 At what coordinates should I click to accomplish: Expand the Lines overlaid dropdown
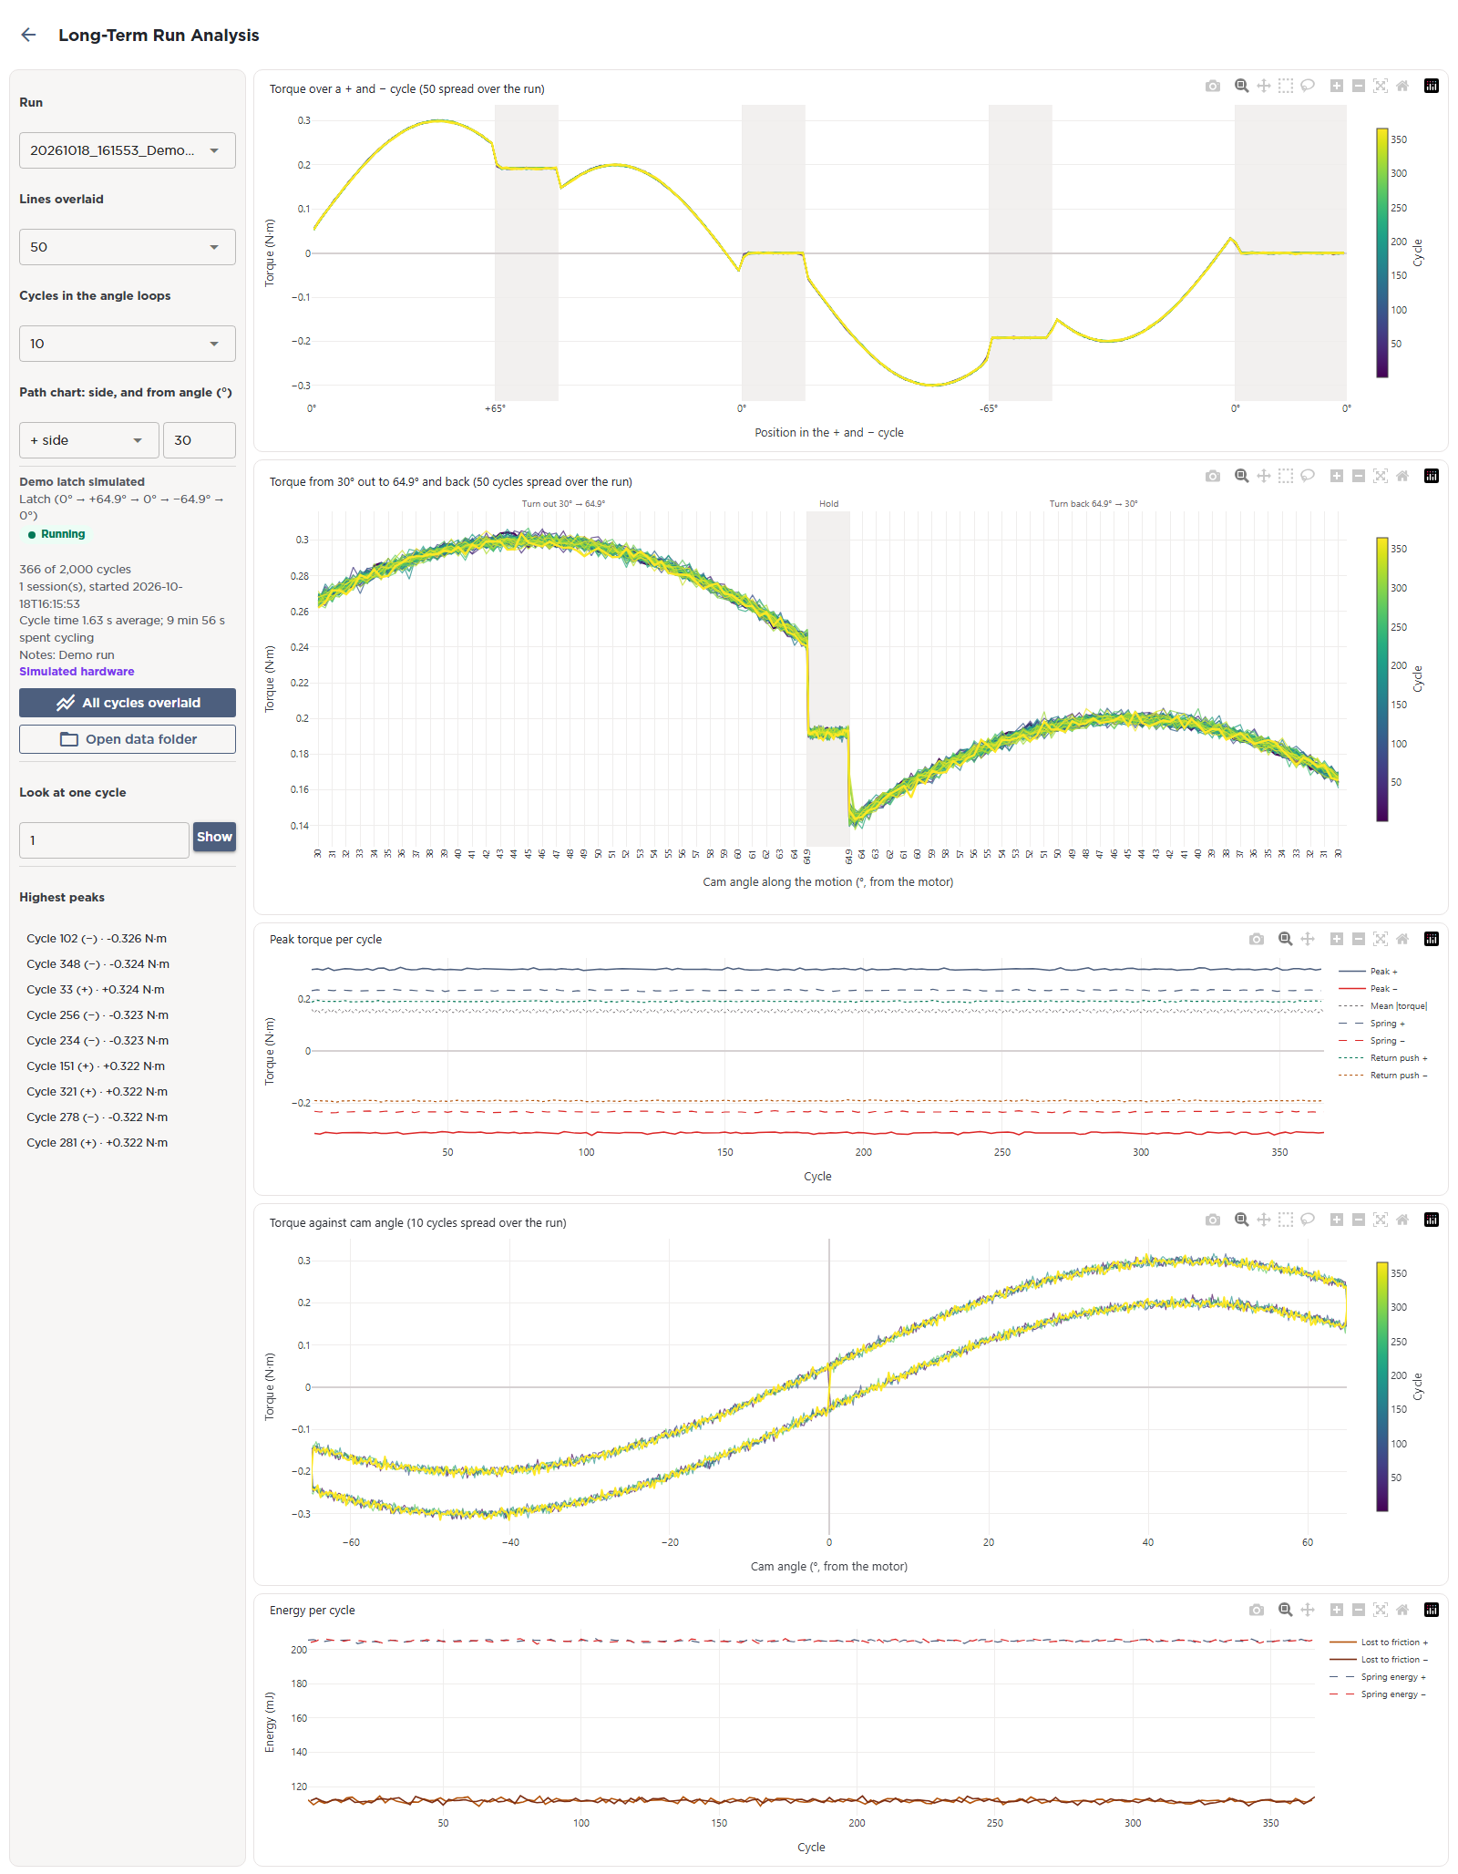pos(128,247)
